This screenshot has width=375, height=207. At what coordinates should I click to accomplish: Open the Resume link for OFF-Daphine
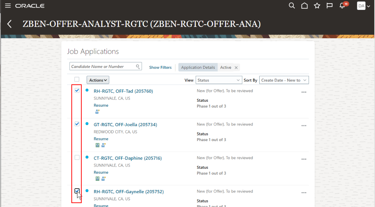coord(101,172)
